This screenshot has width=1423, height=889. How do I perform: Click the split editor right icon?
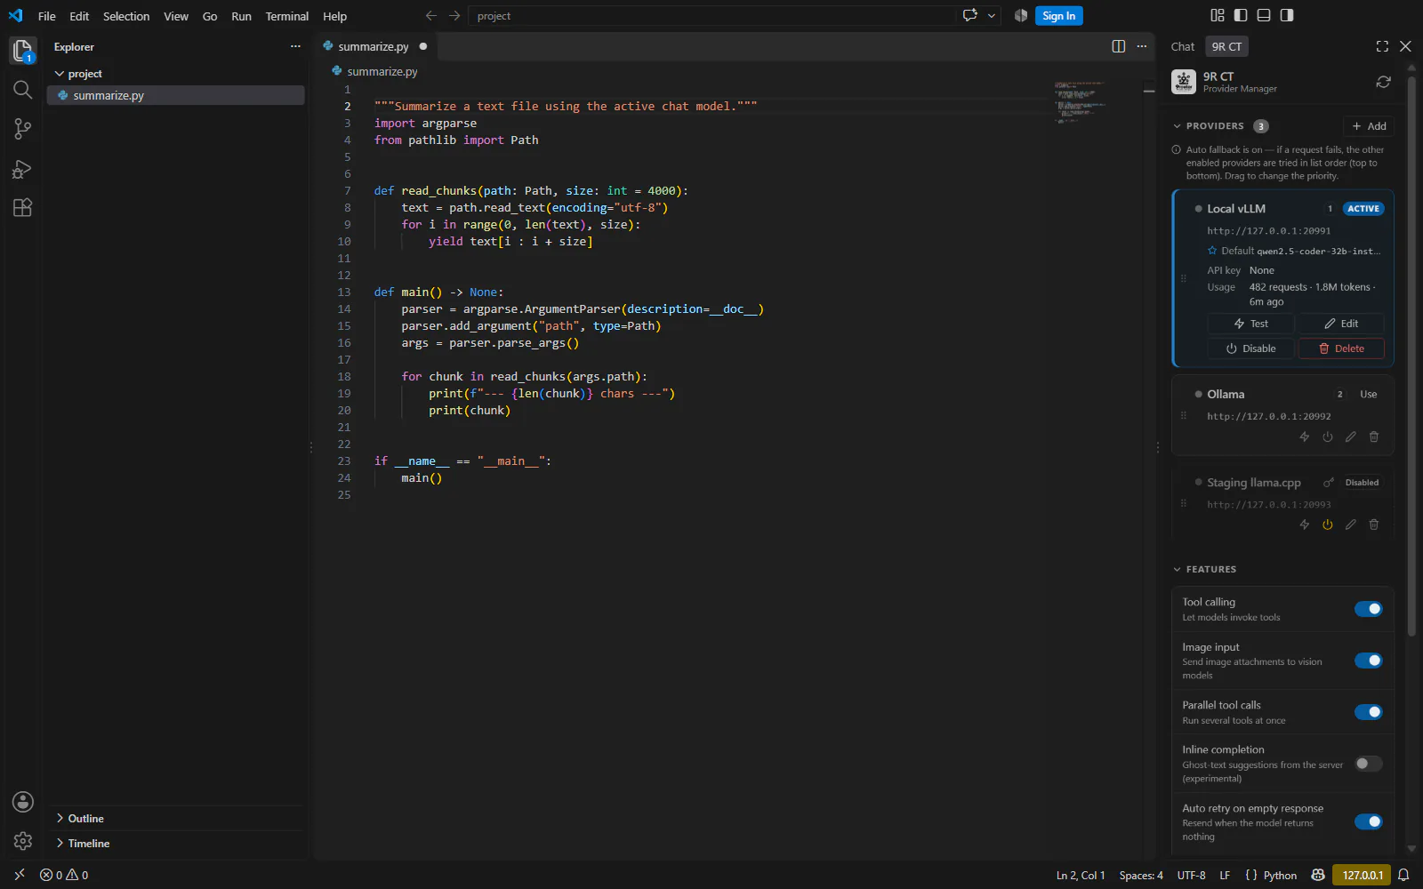[x=1119, y=46]
